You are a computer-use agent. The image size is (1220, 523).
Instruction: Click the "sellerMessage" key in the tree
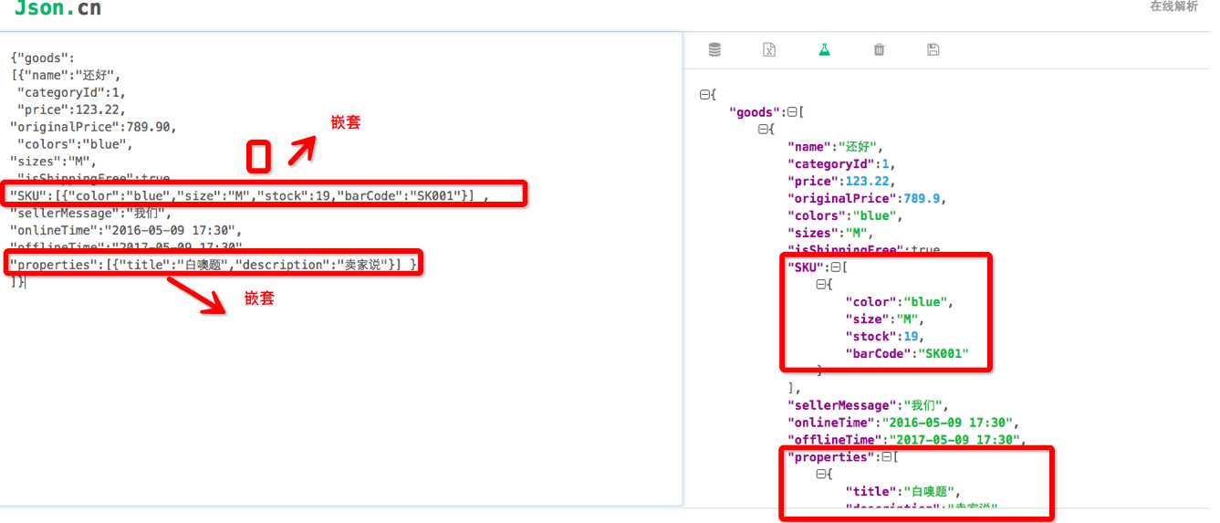click(x=842, y=404)
